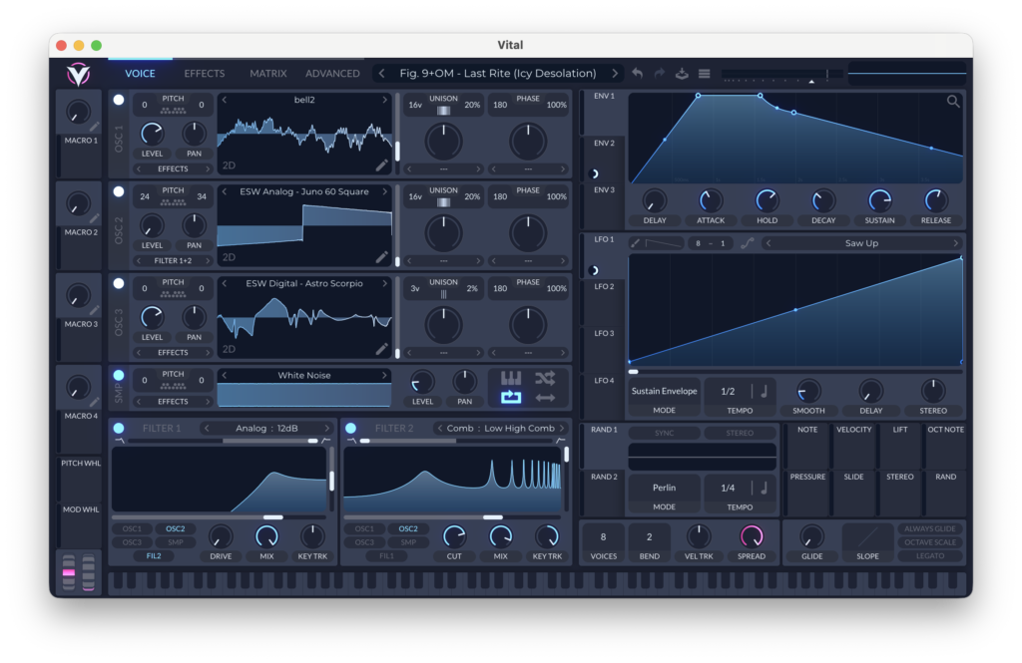1022x663 pixels.
Task: Disable the Filter 1 power button
Action: click(x=119, y=429)
